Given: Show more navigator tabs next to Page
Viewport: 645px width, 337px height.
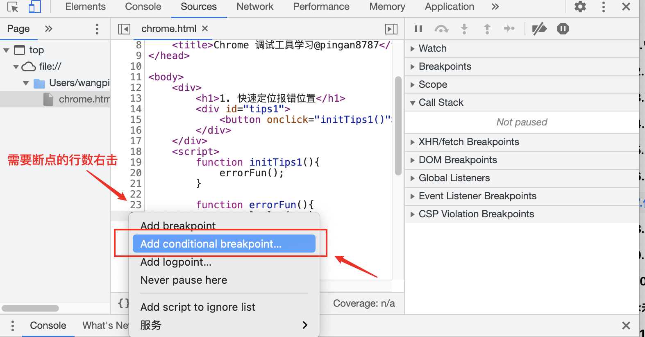Looking at the screenshot, I should point(48,29).
